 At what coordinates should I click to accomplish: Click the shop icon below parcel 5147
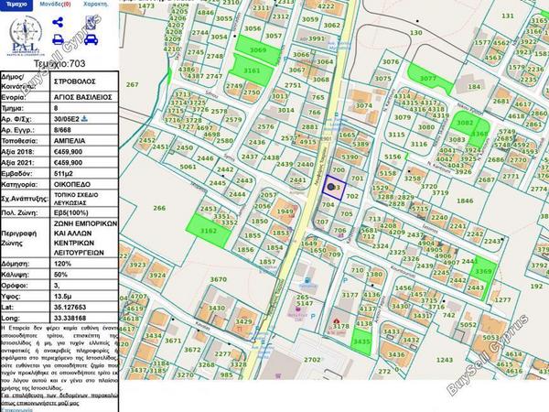[298, 309]
